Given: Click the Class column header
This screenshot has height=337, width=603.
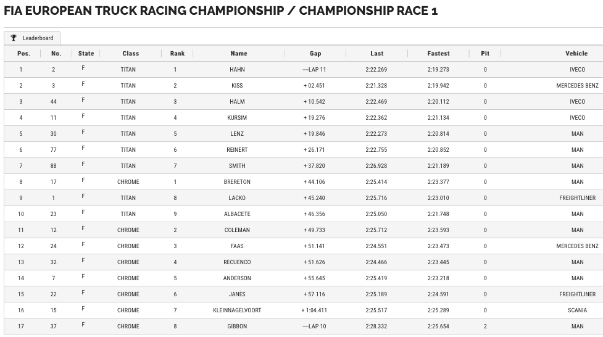Looking at the screenshot, I should (131, 54).
